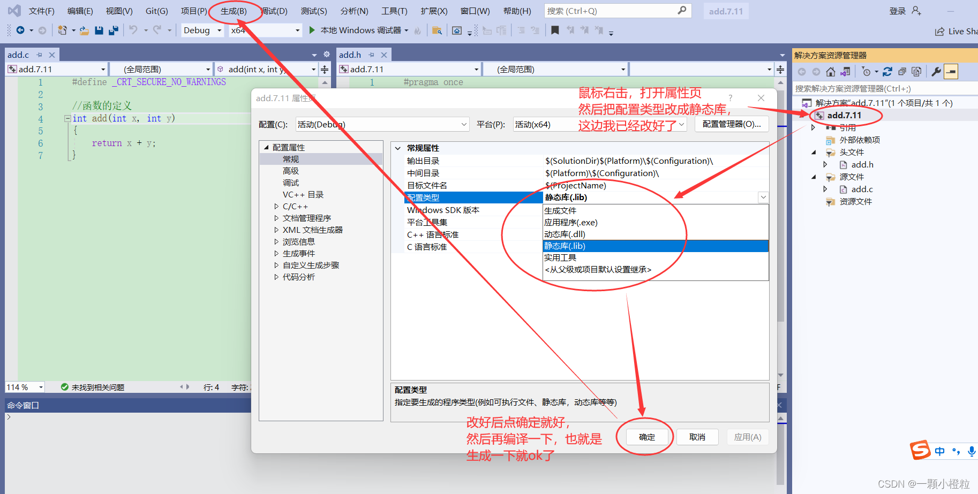Toggle pin on the add.h tab
The image size is (978, 494).
[371, 55]
